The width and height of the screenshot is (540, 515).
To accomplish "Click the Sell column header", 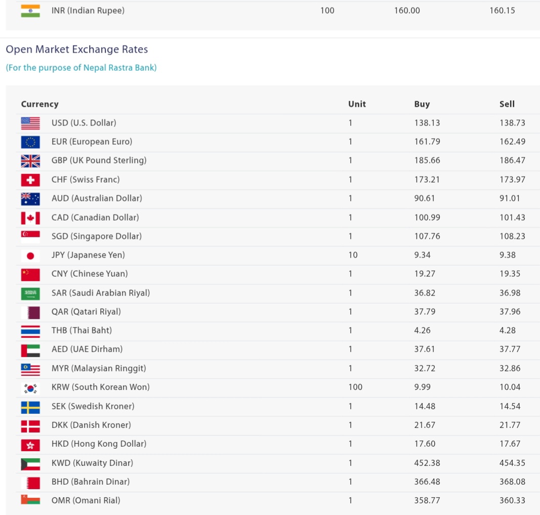I will (507, 104).
